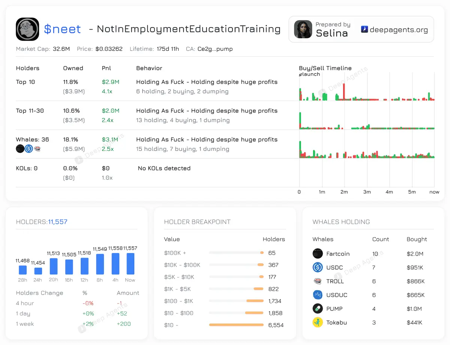Click the deepagents logo icon

364,29
